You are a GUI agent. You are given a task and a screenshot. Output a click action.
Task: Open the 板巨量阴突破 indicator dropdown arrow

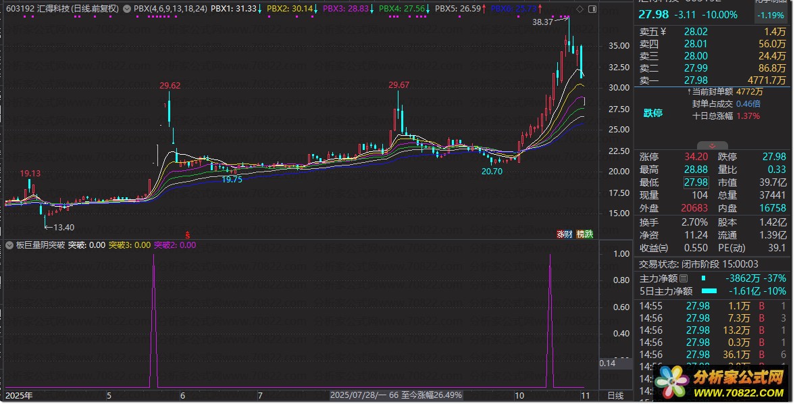coord(9,245)
